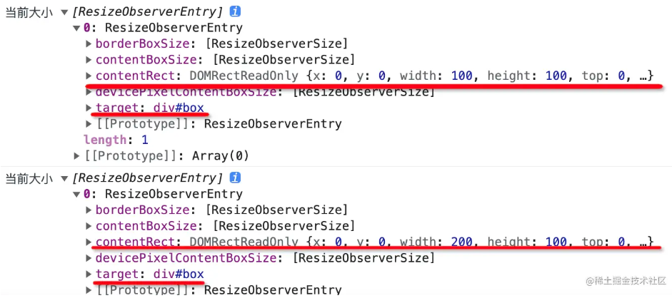Expand contentRect showing width: 200
Viewport: 672px width, 303px height.
[x=89, y=242]
